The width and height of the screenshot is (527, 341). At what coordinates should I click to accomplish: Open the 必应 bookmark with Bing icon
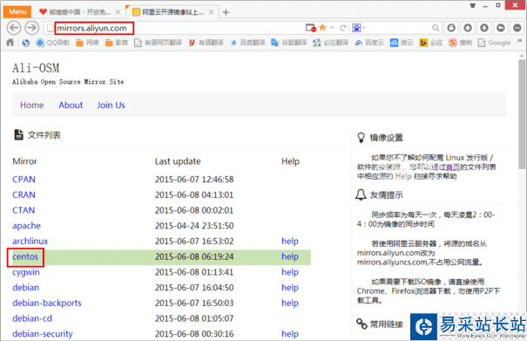pyautogui.click(x=431, y=43)
